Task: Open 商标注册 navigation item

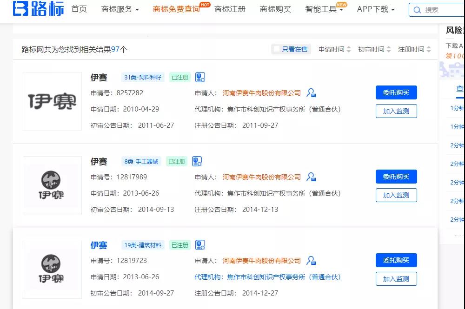Action: (230, 9)
